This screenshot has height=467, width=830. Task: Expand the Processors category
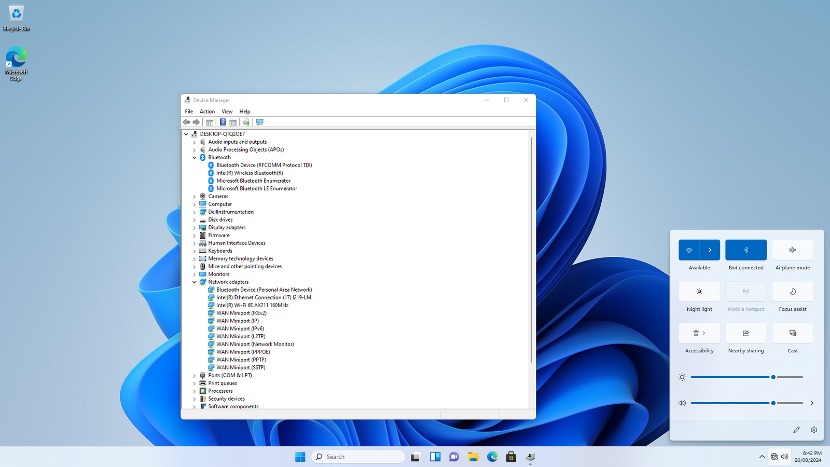195,391
